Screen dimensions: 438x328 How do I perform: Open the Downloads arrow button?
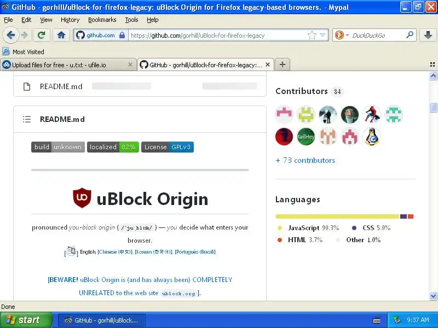click(428, 35)
